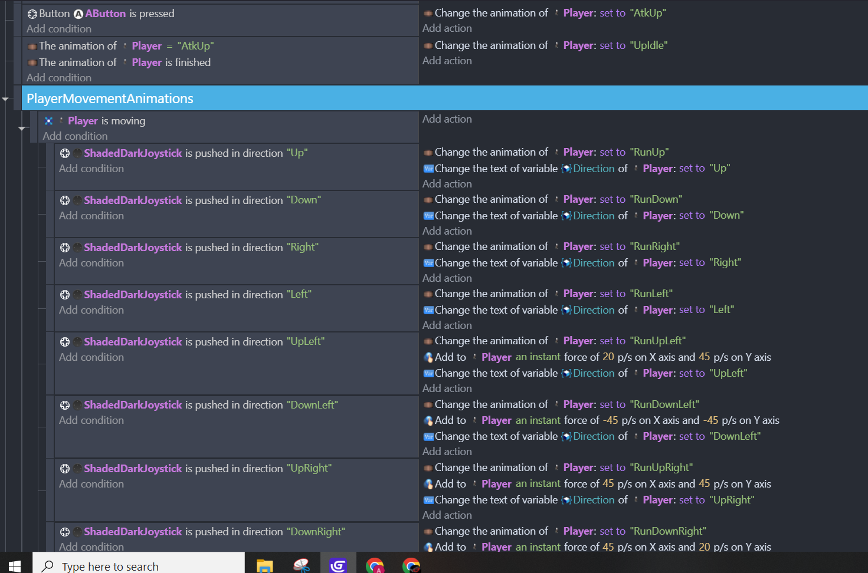Add action for the Player is moving event

(447, 119)
